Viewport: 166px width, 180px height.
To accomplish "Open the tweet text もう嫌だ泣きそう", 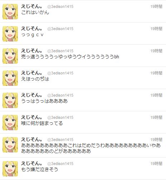I will click(x=40, y=169).
